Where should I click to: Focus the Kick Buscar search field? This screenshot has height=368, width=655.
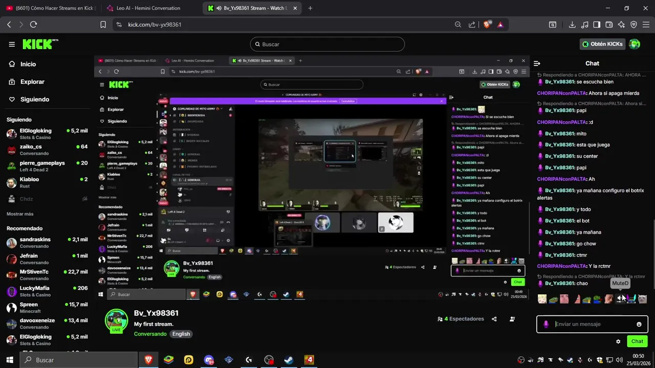tap(327, 44)
